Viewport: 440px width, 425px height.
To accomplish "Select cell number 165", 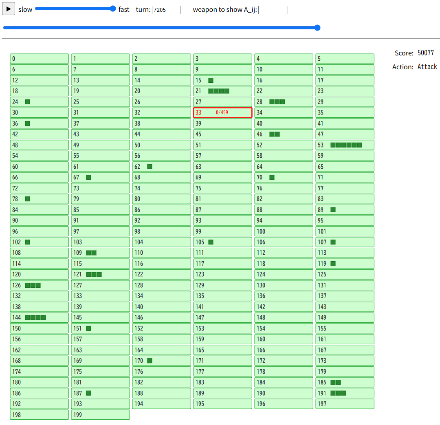I will [222, 350].
